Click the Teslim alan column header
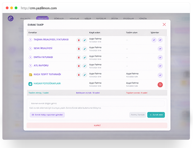The image size is (193, 148). pos(132,33)
